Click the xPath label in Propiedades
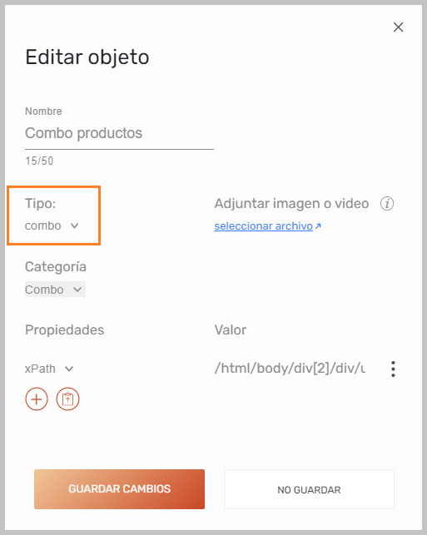The image size is (427, 535). [40, 369]
